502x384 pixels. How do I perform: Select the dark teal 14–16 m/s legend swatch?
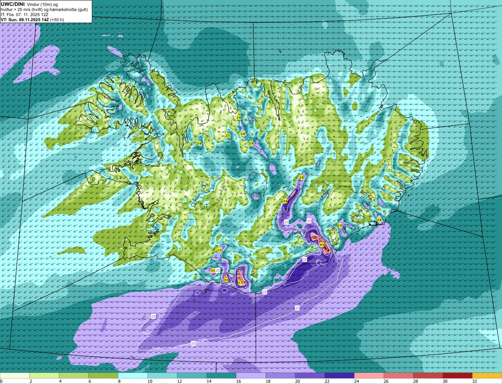click(222, 375)
